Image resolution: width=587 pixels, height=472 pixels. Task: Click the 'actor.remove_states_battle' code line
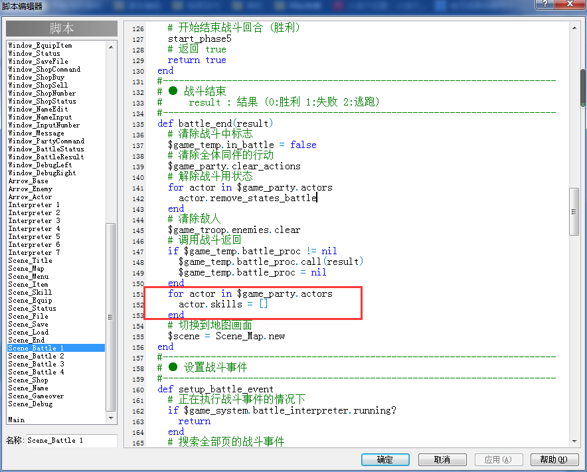coord(248,198)
